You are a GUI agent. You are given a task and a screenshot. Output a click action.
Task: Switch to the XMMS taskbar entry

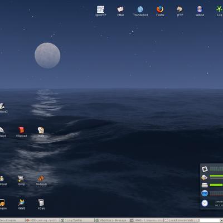[x=146, y=220]
